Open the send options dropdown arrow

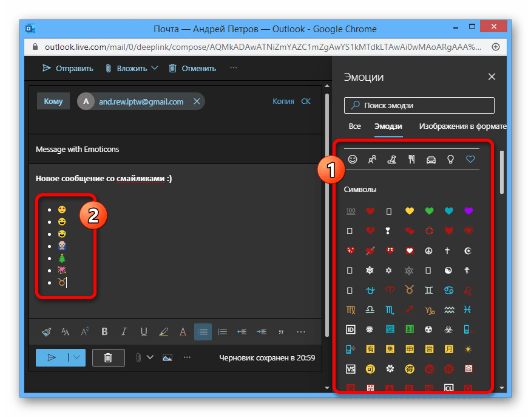pos(77,357)
